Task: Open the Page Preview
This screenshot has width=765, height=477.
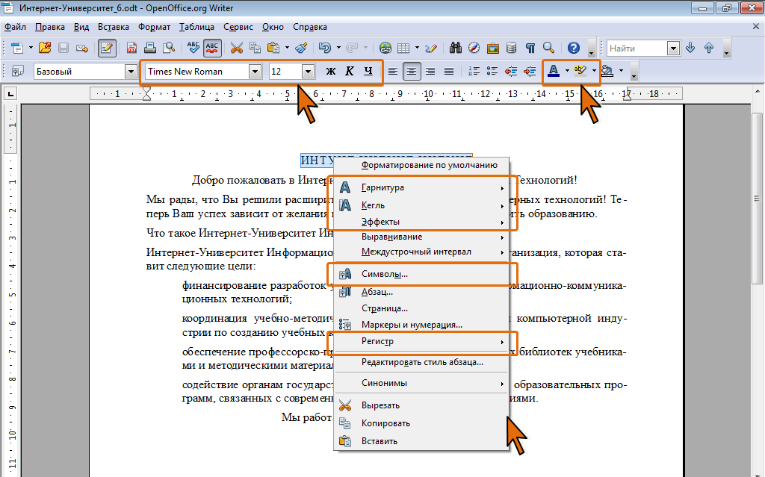Action: [x=169, y=48]
